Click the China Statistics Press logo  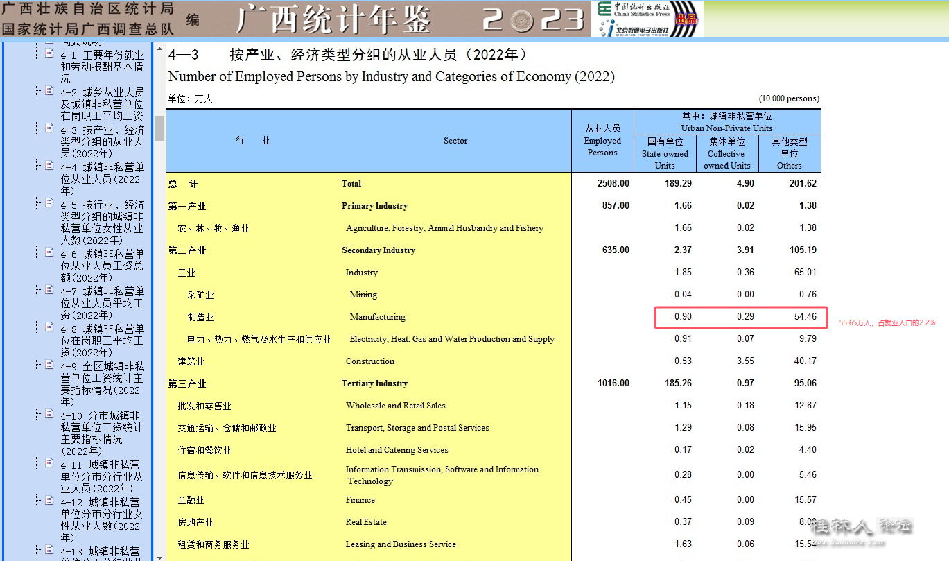pos(635,9)
